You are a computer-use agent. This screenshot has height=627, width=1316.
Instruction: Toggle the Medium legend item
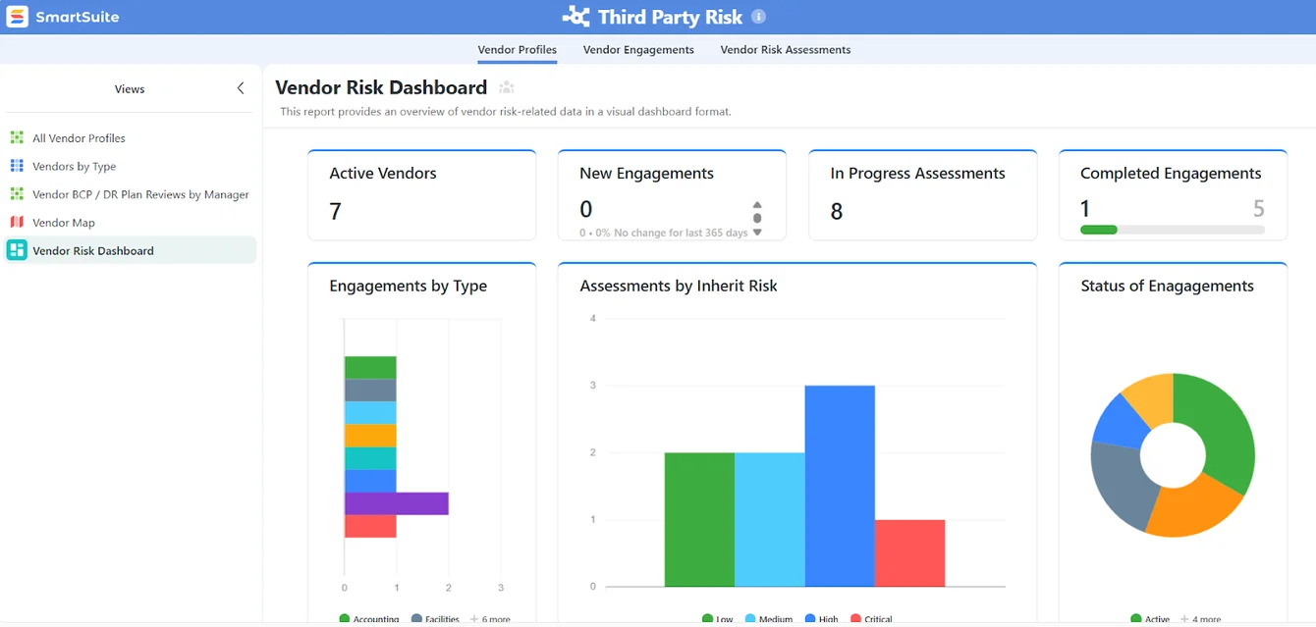click(x=769, y=619)
